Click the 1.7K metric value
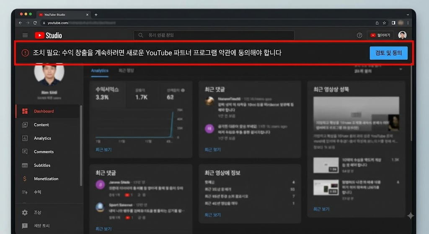This screenshot has height=234, width=429. 142,97
